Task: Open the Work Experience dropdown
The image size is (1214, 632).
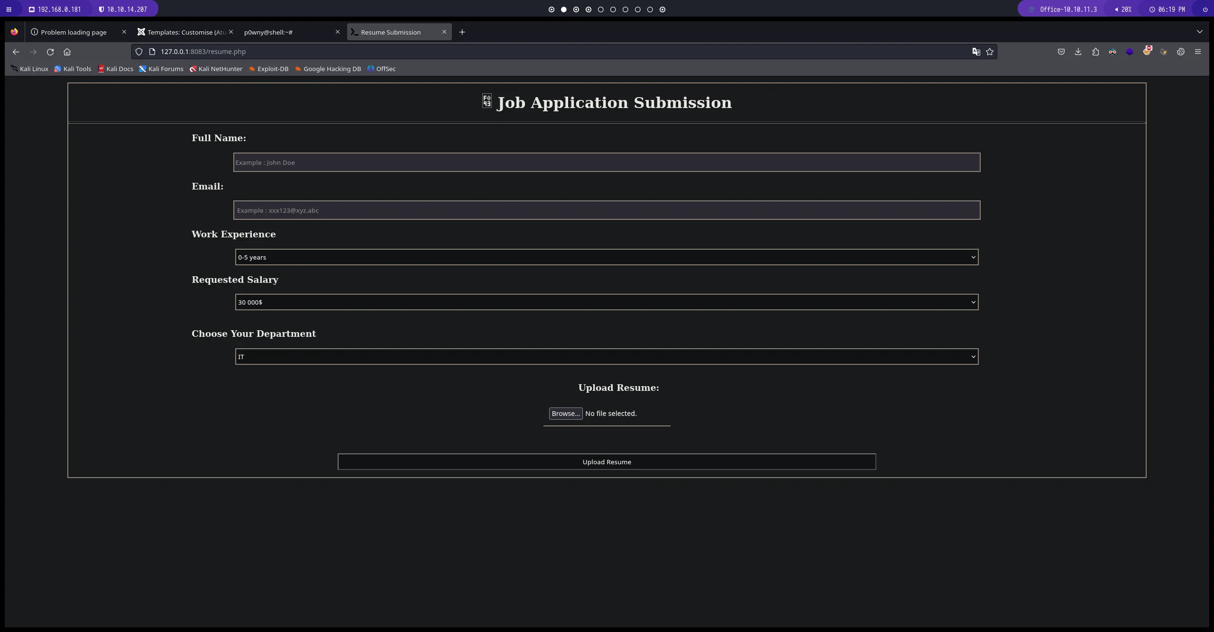Action: (607, 257)
